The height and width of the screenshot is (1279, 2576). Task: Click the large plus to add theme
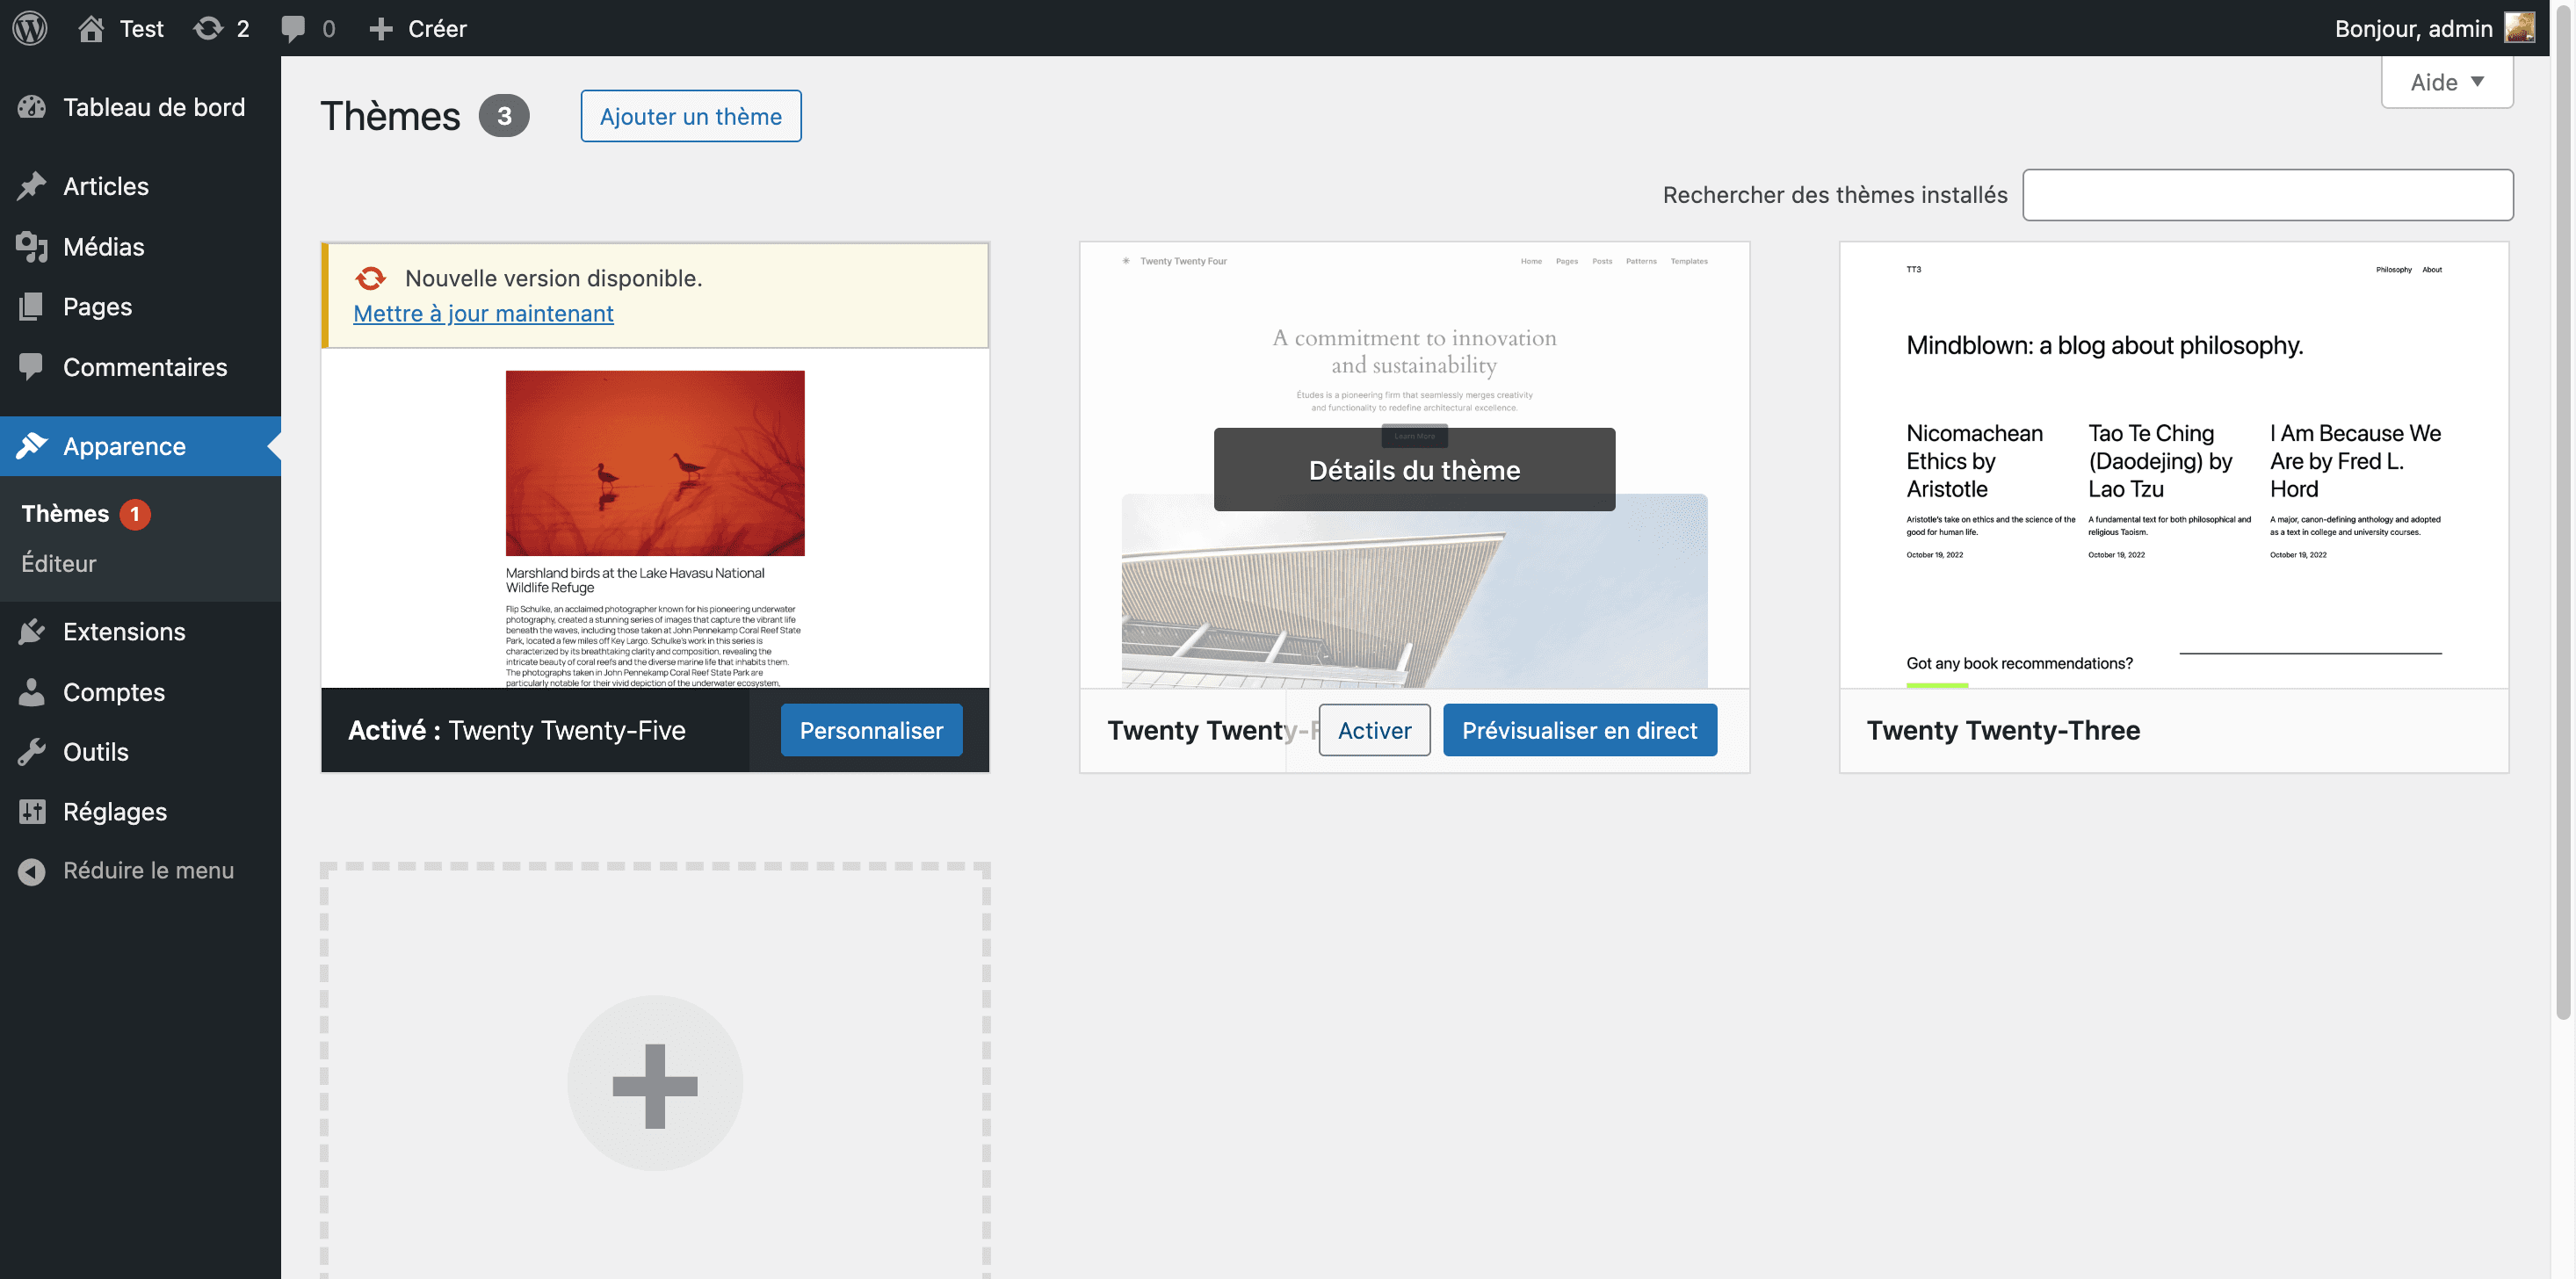tap(655, 1085)
